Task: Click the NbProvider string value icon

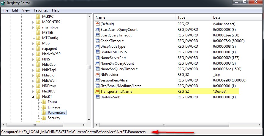Action: point(97,75)
